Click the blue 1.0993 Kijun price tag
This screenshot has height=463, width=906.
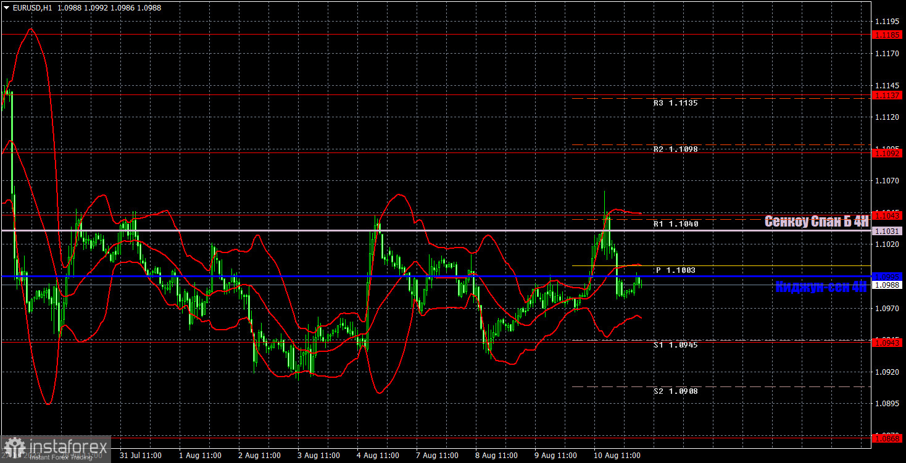coord(887,277)
